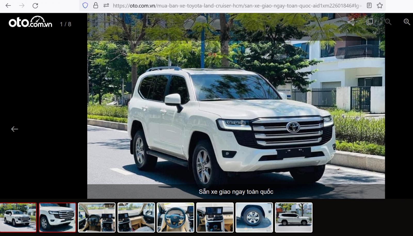Screen dimensions: 413x236
Task: Go to previous photo with left arrow
Action: coord(15,129)
